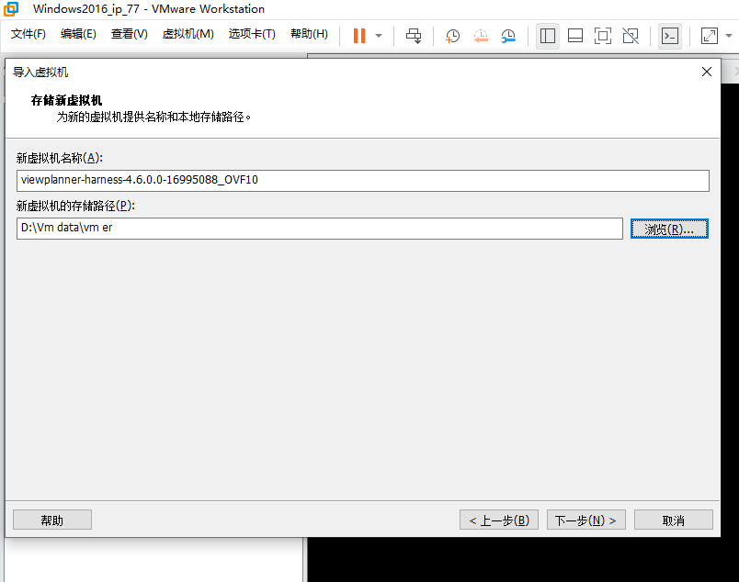Click the new virtual machine name field
This screenshot has width=739, height=582.
coord(363,180)
